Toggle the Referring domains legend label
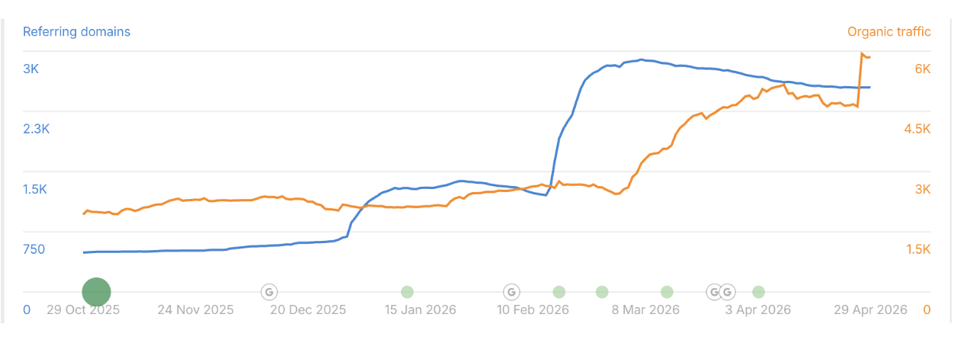This screenshot has height=343, width=954. [x=76, y=32]
